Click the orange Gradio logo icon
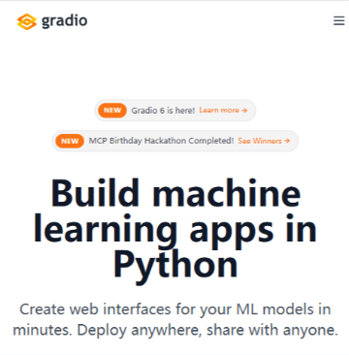The width and height of the screenshot is (349, 355). coord(27,21)
